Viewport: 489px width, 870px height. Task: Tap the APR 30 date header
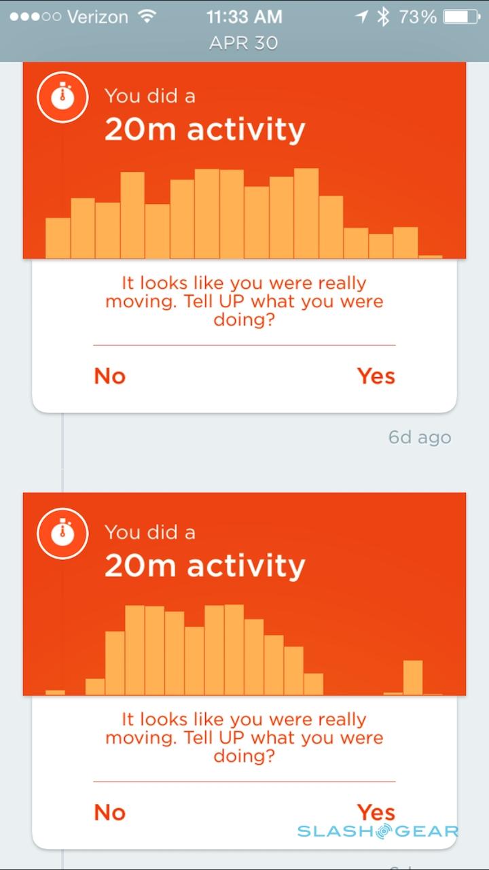[x=244, y=43]
